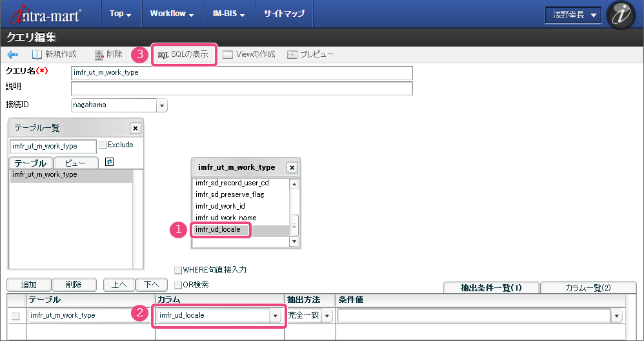Screen dimensions: 644x341
Task: Click column list scroll up arrow
Action: (294, 183)
